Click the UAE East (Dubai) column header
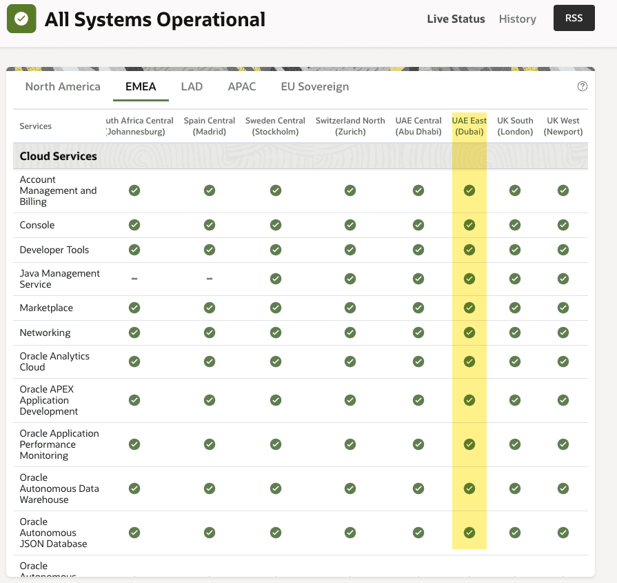Viewport: 617px width, 583px height. point(469,126)
